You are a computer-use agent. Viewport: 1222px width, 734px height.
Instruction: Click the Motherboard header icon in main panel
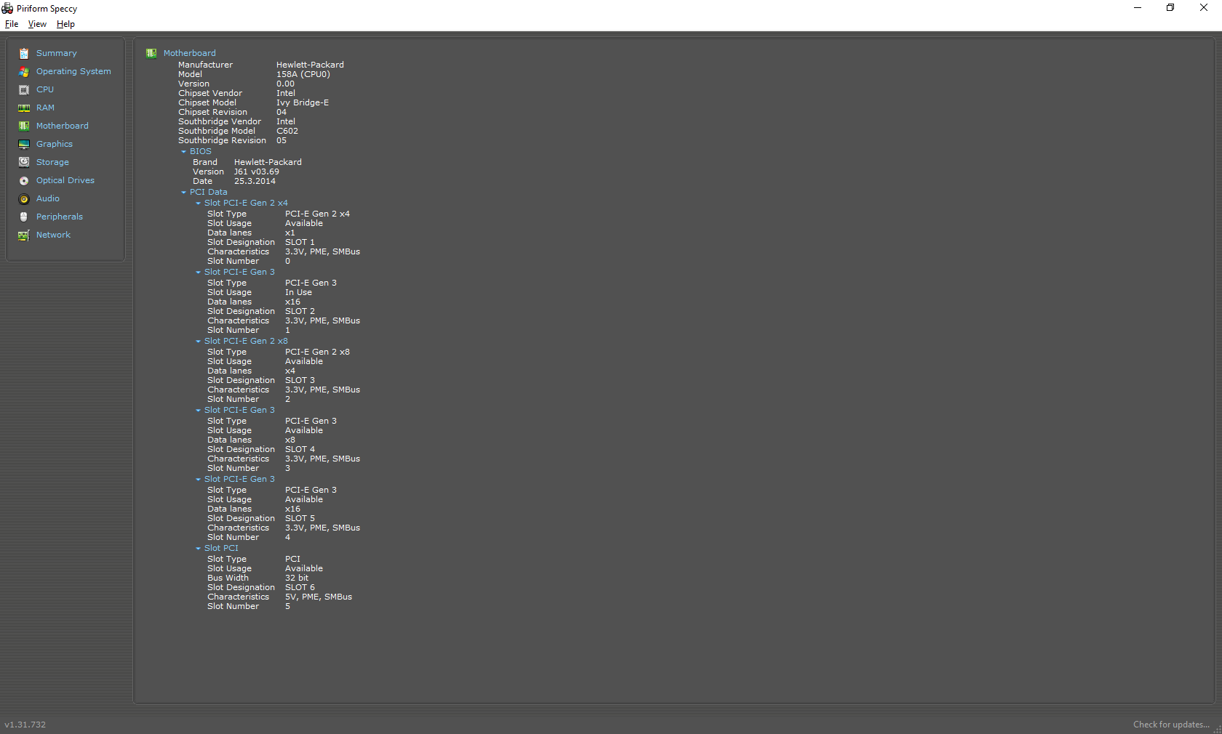click(151, 53)
